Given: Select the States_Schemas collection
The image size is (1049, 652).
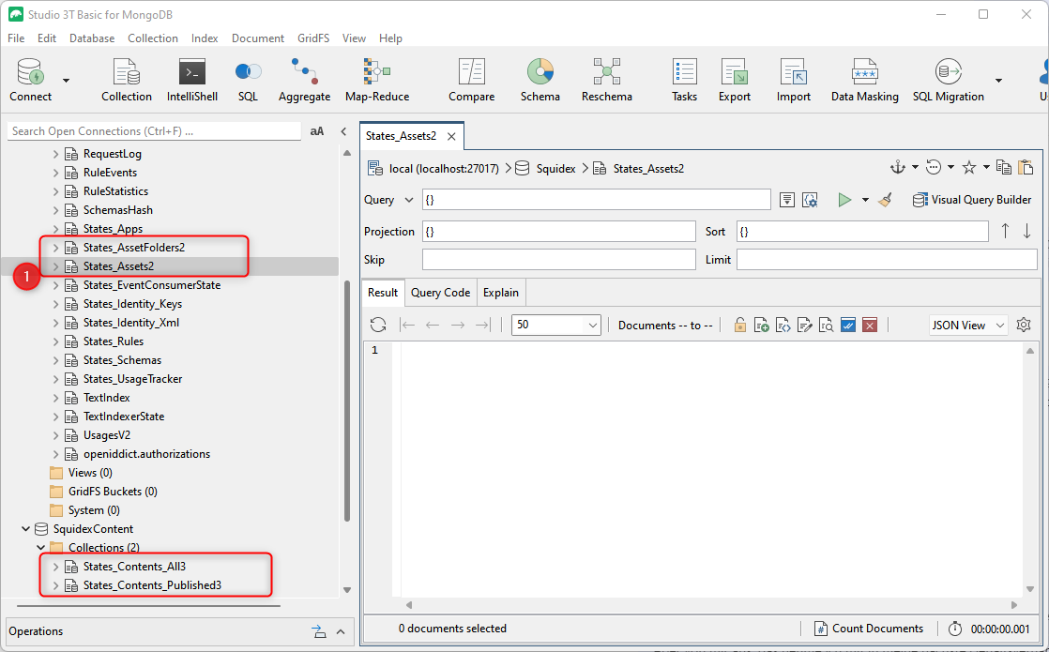Looking at the screenshot, I should coord(122,359).
